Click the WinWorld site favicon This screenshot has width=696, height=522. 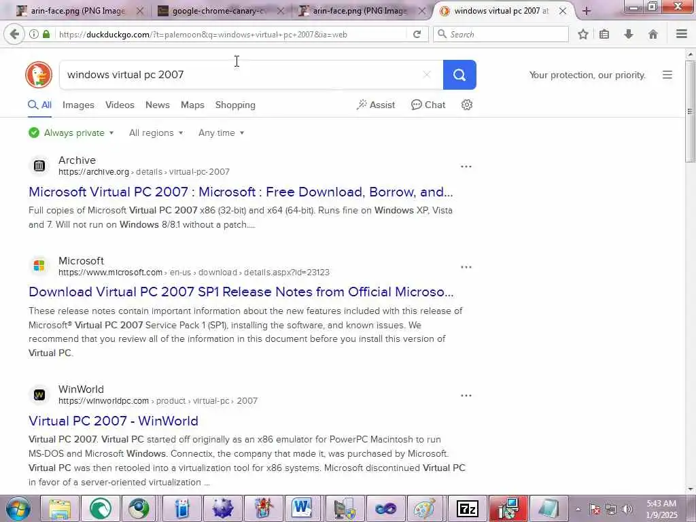(x=39, y=395)
